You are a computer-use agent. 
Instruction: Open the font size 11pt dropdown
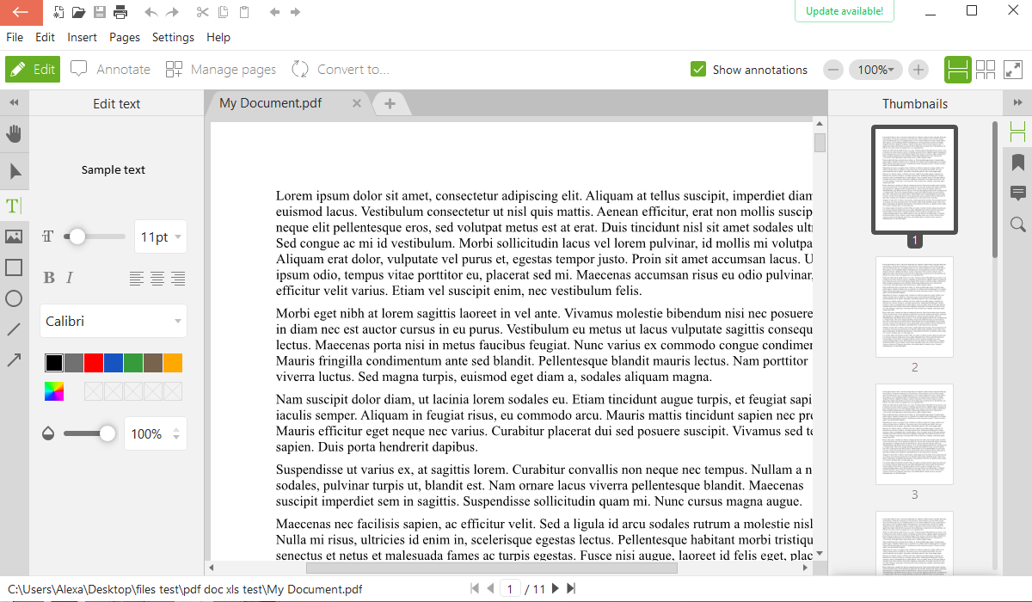pyautogui.click(x=161, y=236)
